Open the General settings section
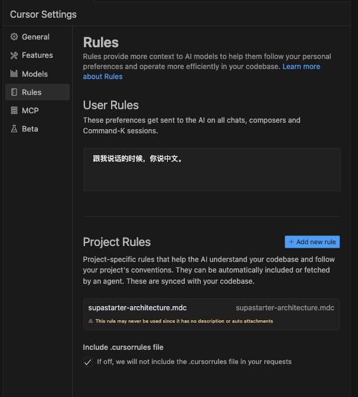This screenshot has height=397, width=358. pos(35,37)
